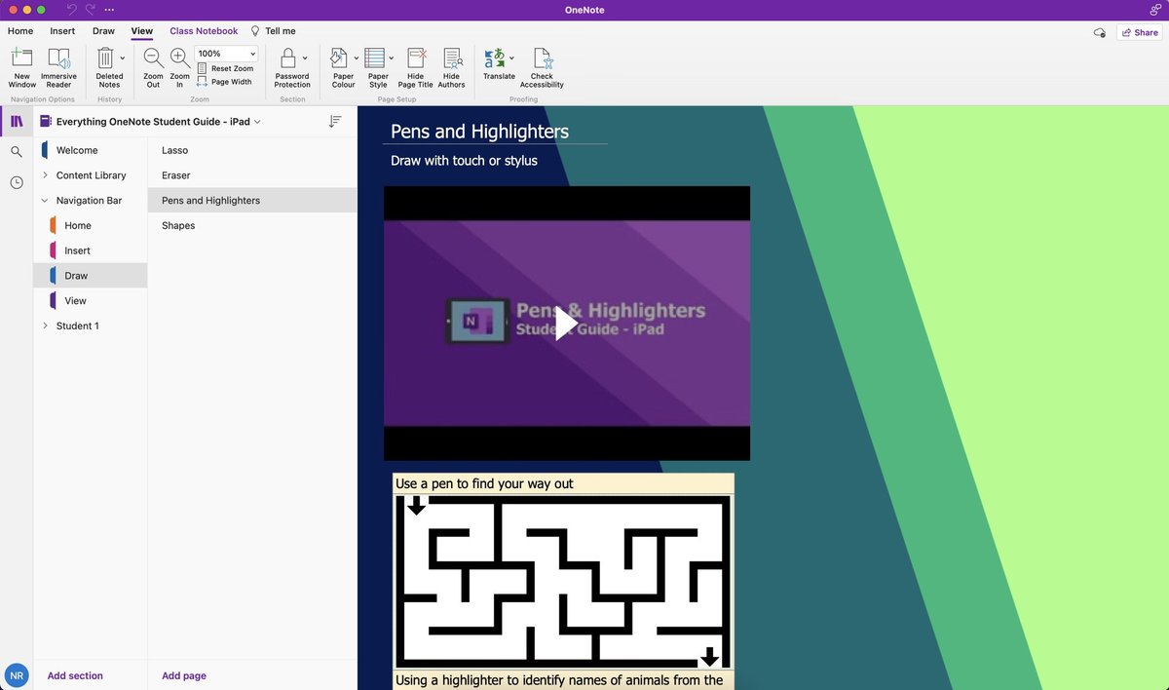Click the Undo arrow in title bar
Image resolution: width=1169 pixels, height=690 pixels.
tap(71, 9)
